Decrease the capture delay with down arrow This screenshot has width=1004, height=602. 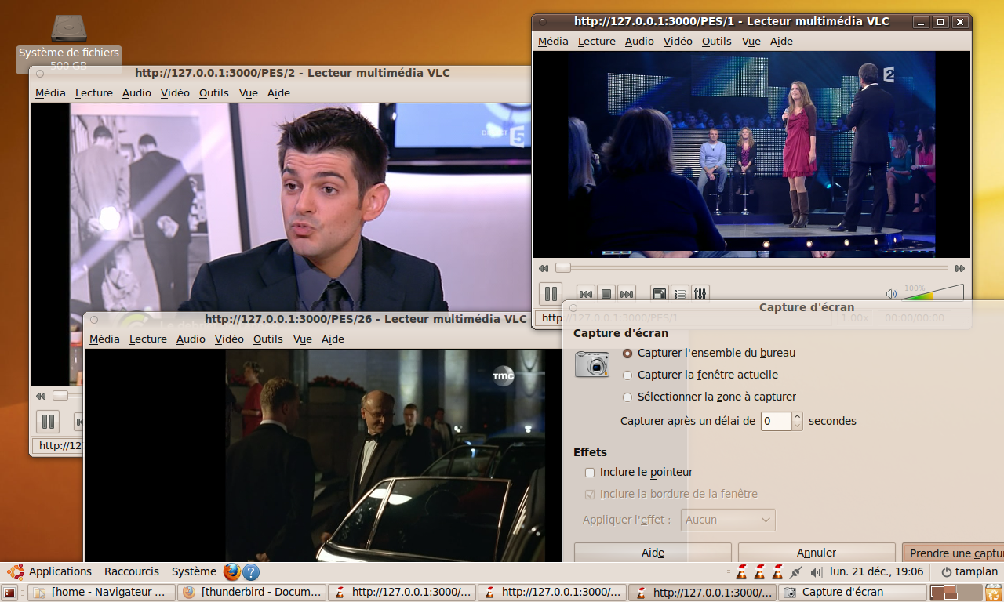tap(797, 426)
